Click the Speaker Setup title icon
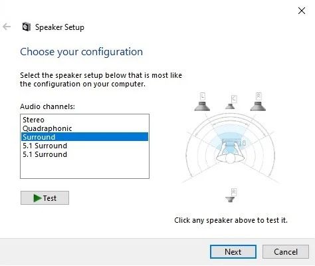 click(x=26, y=27)
